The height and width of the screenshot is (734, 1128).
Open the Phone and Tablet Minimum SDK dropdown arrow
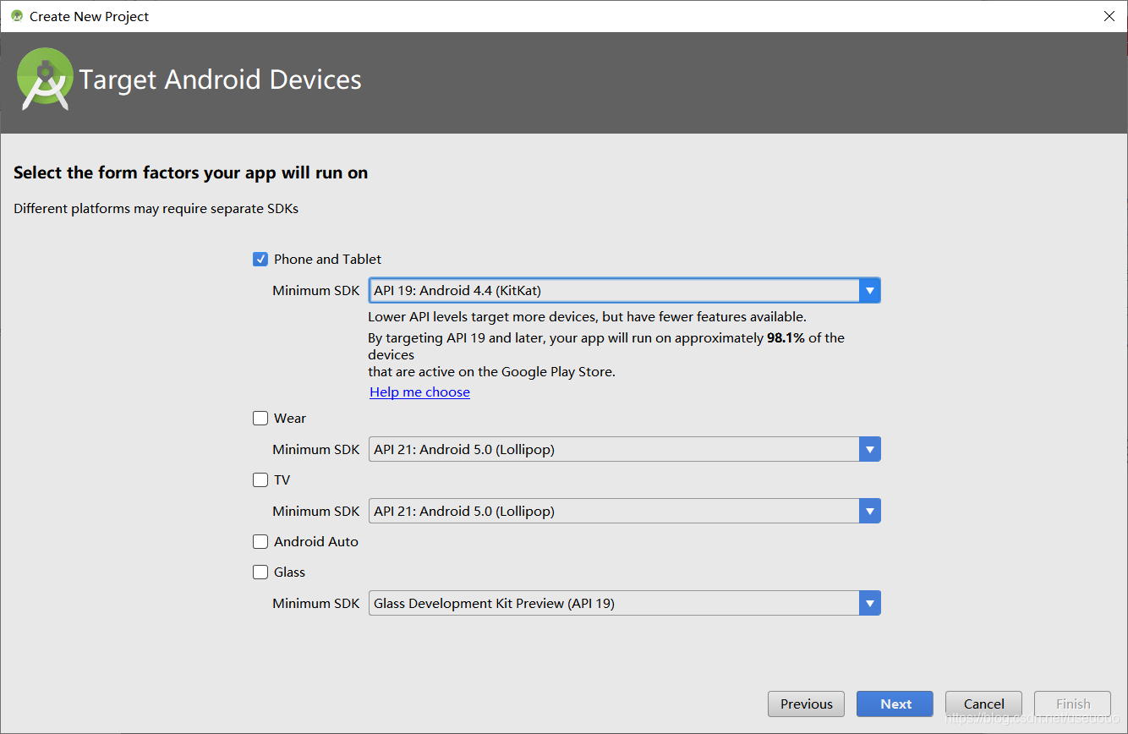[x=869, y=291]
